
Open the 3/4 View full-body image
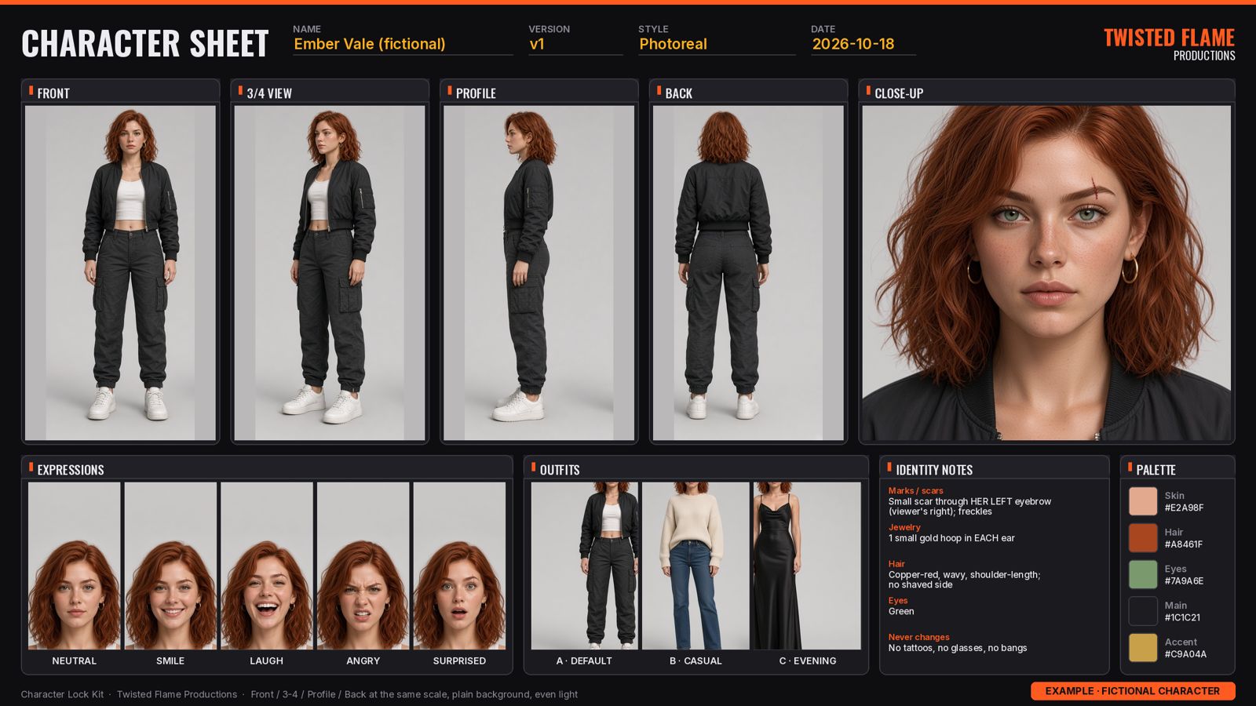[x=330, y=273]
